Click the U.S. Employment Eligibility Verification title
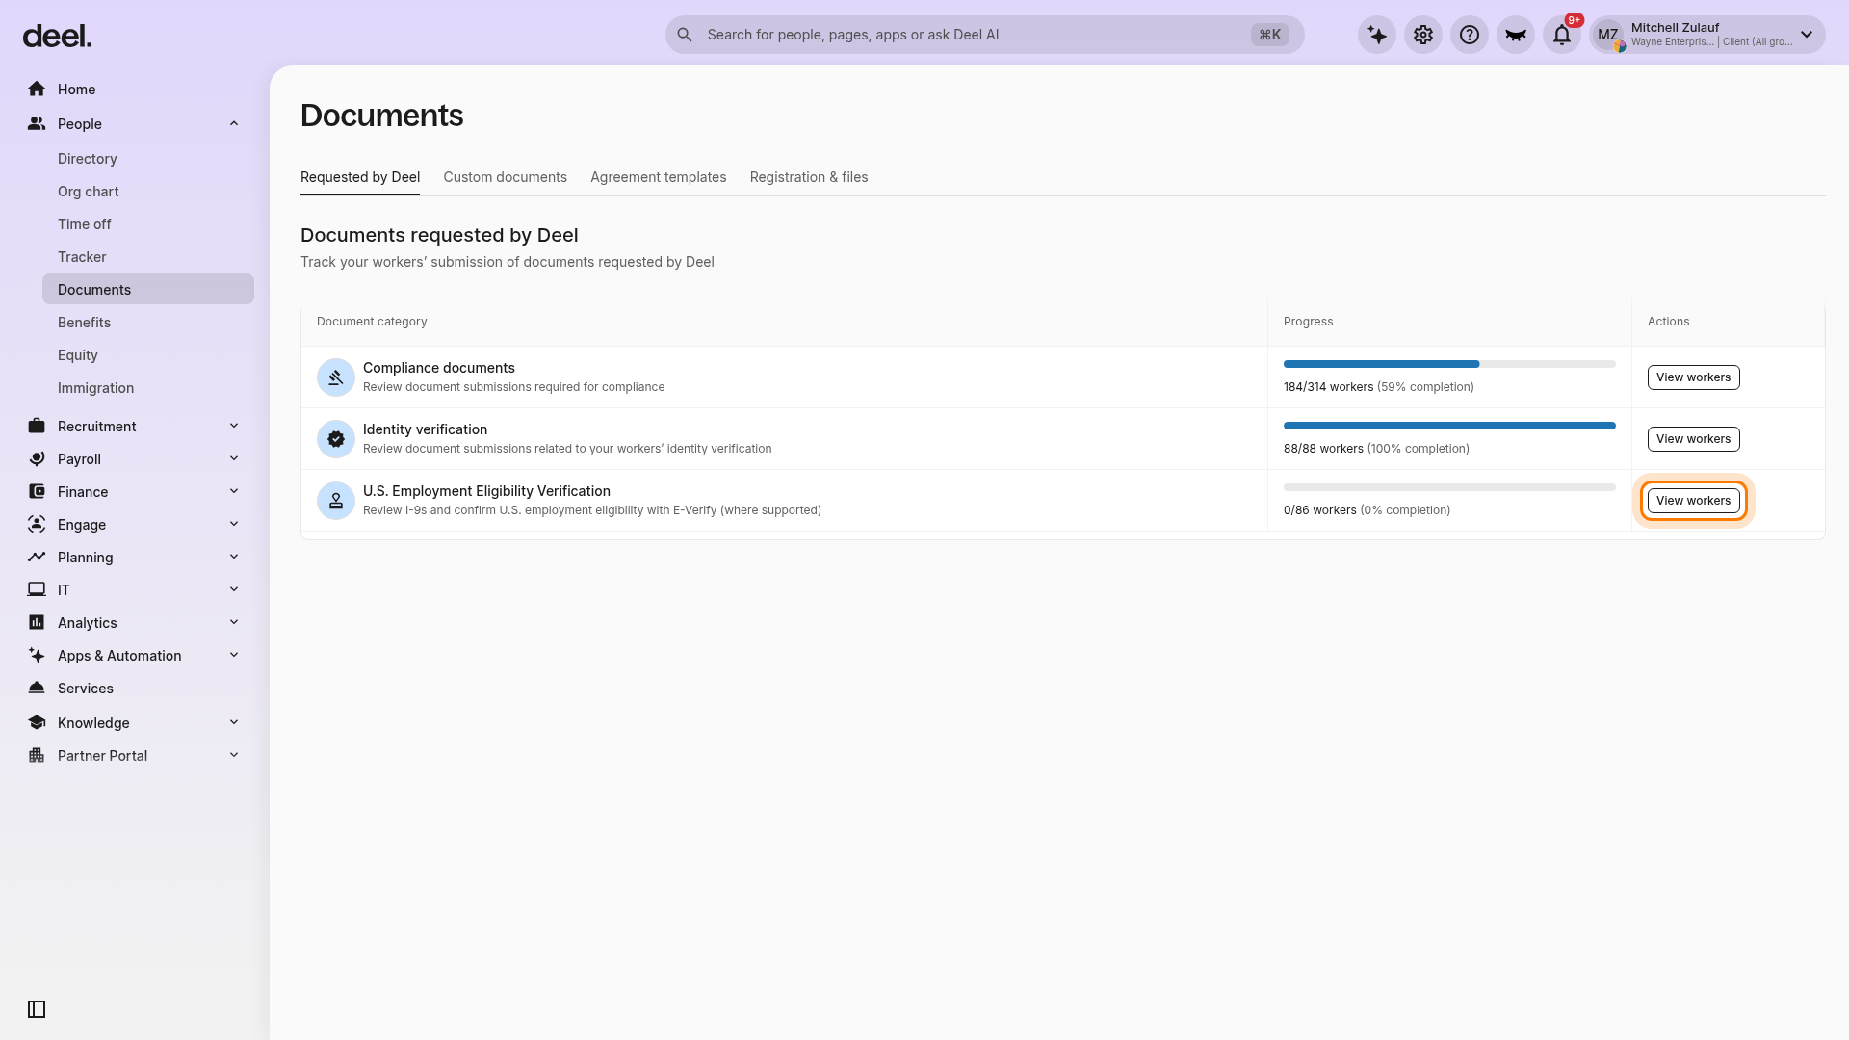The width and height of the screenshot is (1849, 1040). coord(486,491)
